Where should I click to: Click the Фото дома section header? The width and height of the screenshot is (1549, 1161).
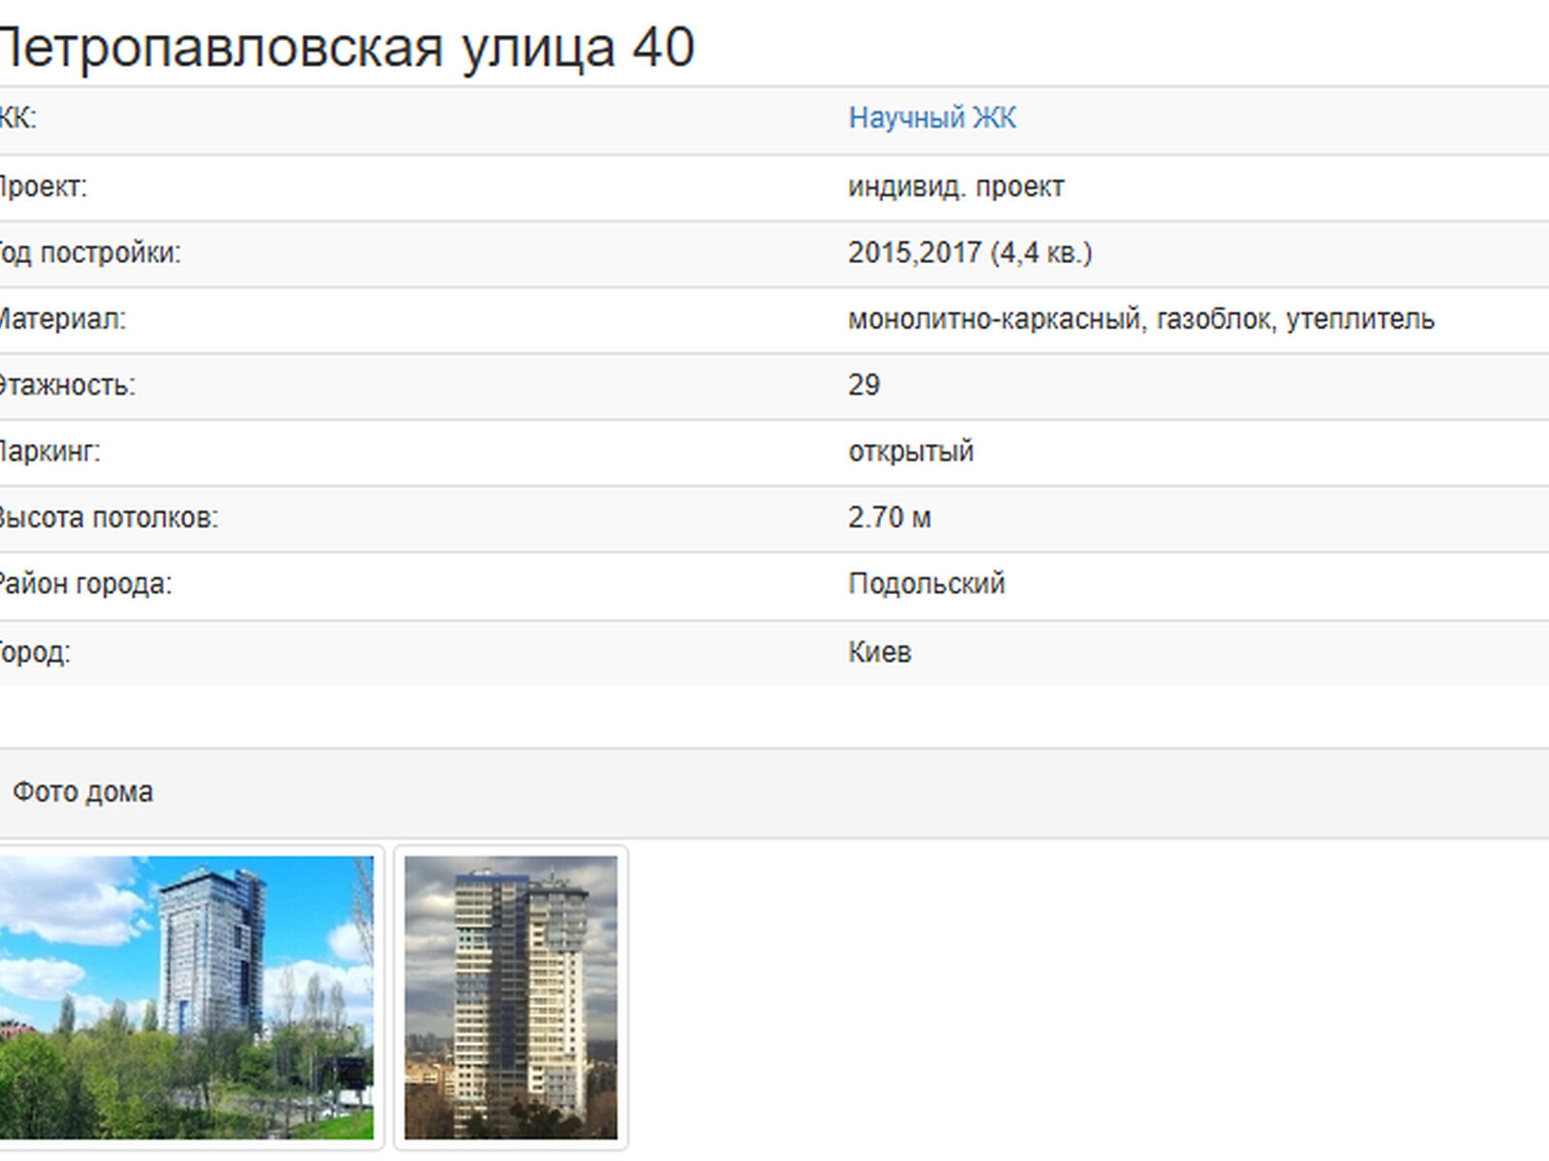pyautogui.click(x=82, y=792)
